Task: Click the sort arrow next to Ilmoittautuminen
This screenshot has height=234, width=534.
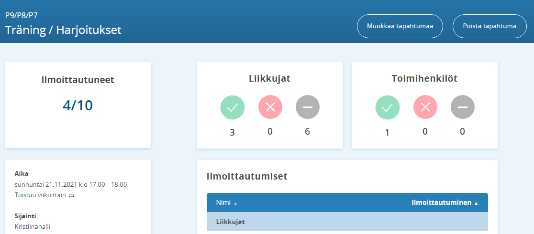Action: (x=476, y=203)
